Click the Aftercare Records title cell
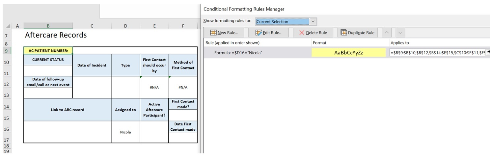The width and height of the screenshot is (493, 157). click(56, 35)
